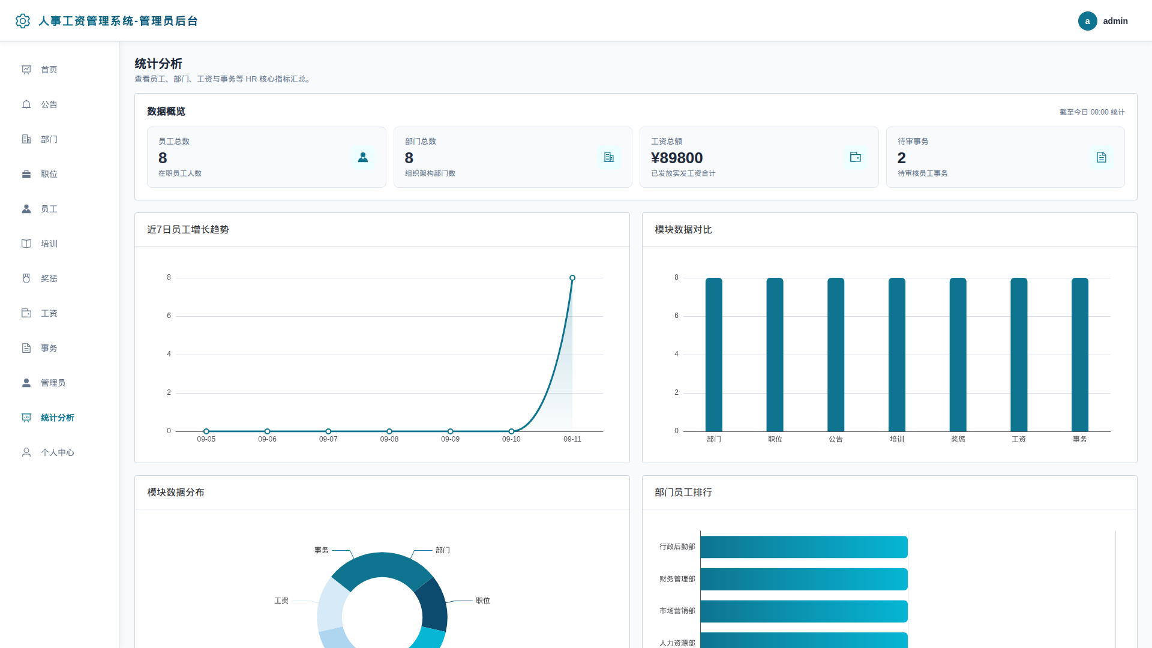The height and width of the screenshot is (648, 1152).
Task: Click the 部门 building icon in sidebar
Action: click(x=26, y=139)
